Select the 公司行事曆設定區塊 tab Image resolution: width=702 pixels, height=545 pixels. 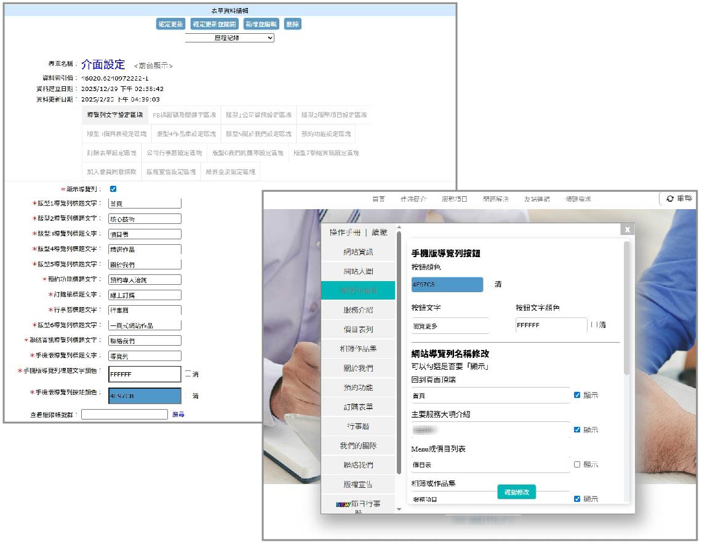click(174, 153)
